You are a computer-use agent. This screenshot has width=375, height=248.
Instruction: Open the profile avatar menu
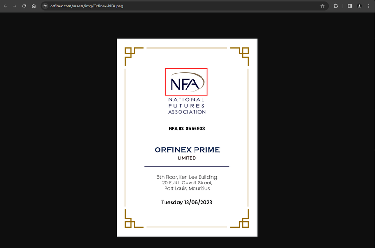click(x=360, y=6)
